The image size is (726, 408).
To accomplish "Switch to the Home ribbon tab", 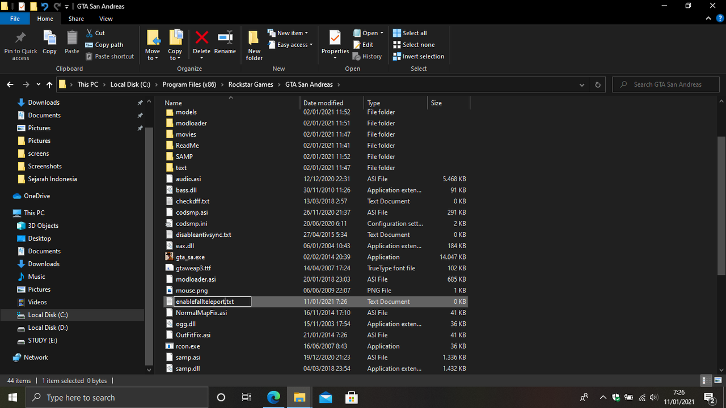I will pyautogui.click(x=45, y=19).
